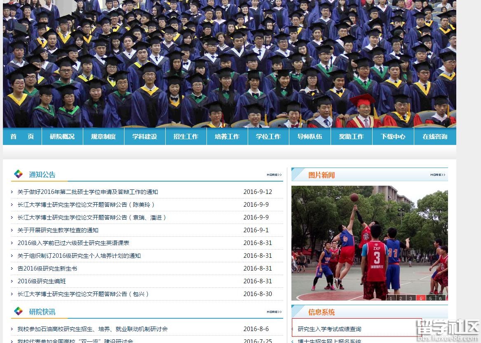Open 2016级研究生编班 notice link
The image size is (481, 343).
[x=42, y=281]
